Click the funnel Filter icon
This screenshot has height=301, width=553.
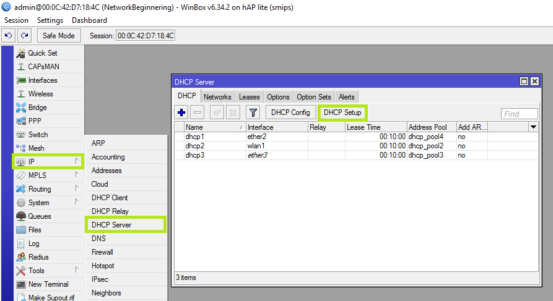(x=253, y=112)
